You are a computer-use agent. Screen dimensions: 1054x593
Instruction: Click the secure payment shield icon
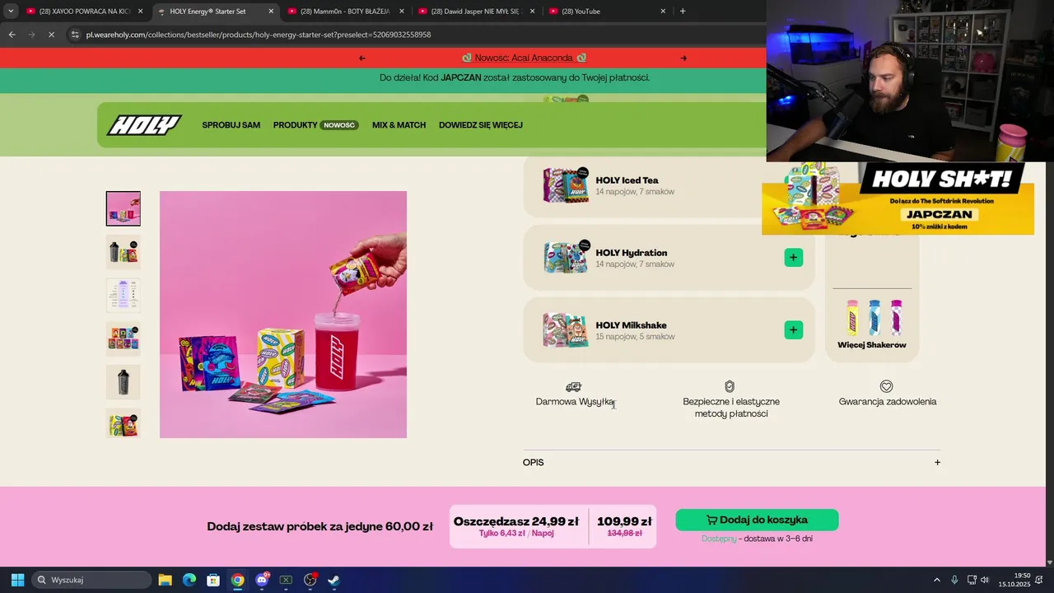[x=730, y=386]
